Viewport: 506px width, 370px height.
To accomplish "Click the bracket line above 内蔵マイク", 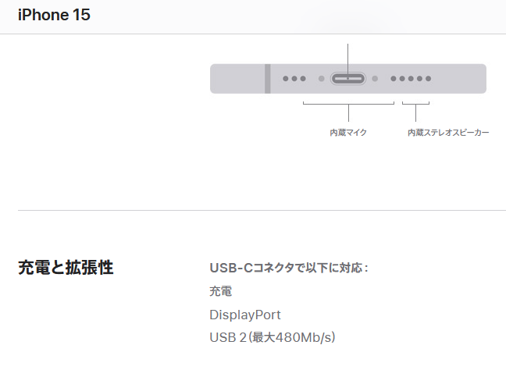I will tap(348, 105).
